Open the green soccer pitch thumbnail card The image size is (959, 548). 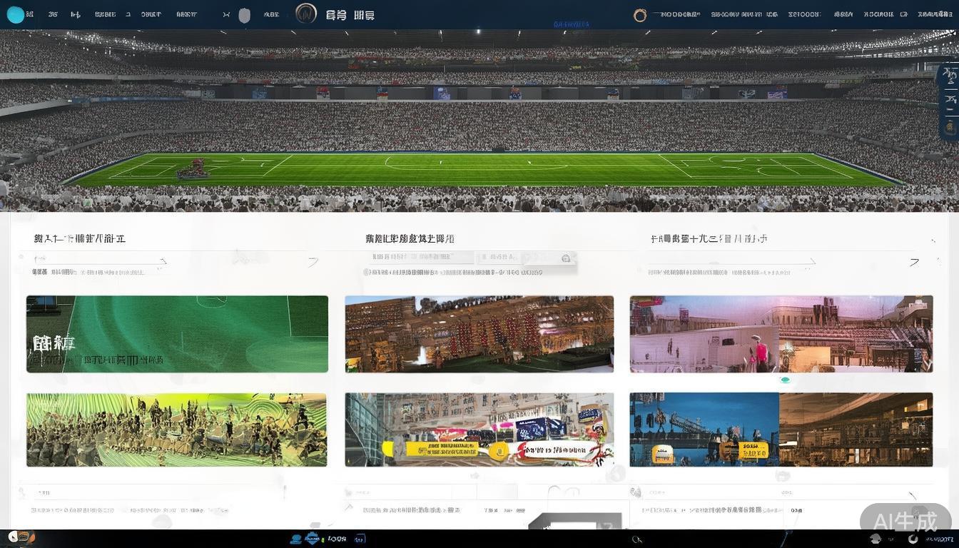point(177,334)
